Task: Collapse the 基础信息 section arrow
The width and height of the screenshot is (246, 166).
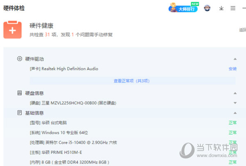Action: click(235, 113)
